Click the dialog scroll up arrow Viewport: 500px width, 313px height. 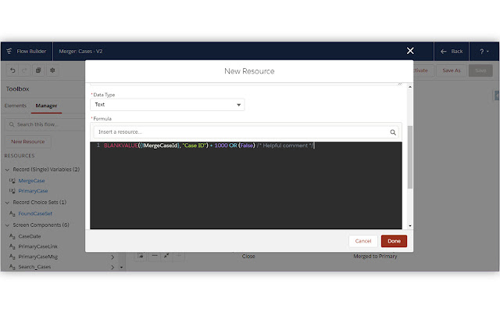(x=410, y=87)
